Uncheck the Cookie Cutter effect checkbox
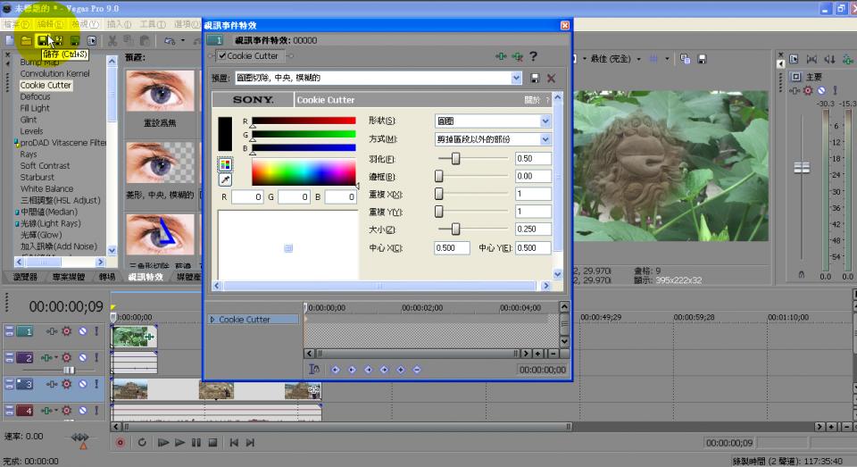 (222, 56)
